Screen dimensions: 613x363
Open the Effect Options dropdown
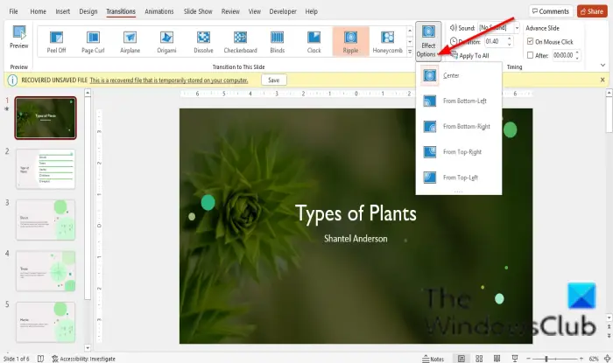click(x=428, y=41)
